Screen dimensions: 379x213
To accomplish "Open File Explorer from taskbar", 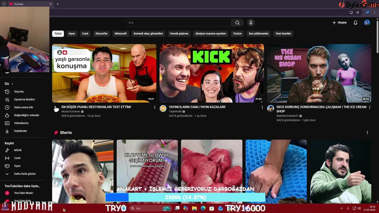I will (x=194, y=208).
